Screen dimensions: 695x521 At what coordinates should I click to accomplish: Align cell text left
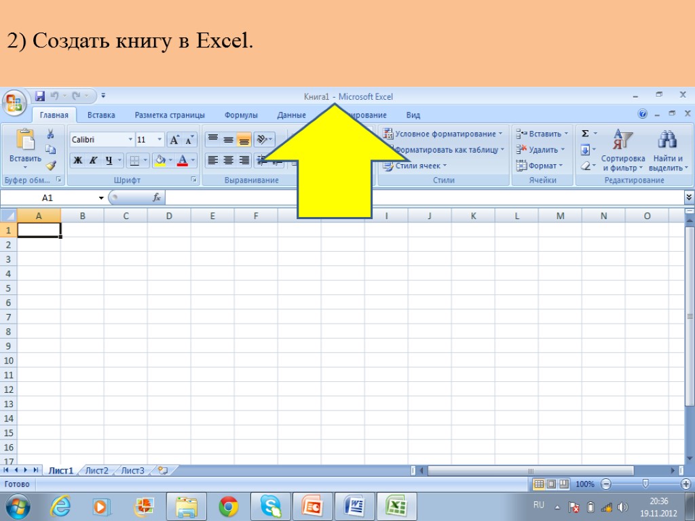pos(212,160)
